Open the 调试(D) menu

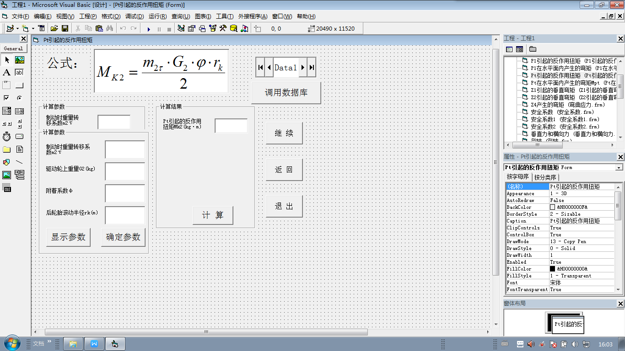pos(135,16)
